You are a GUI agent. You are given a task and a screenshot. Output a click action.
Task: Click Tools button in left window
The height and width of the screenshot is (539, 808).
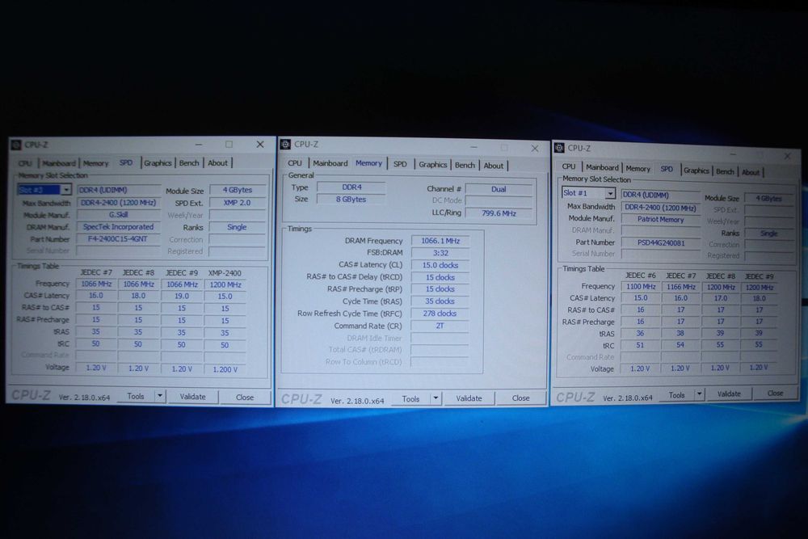click(136, 396)
